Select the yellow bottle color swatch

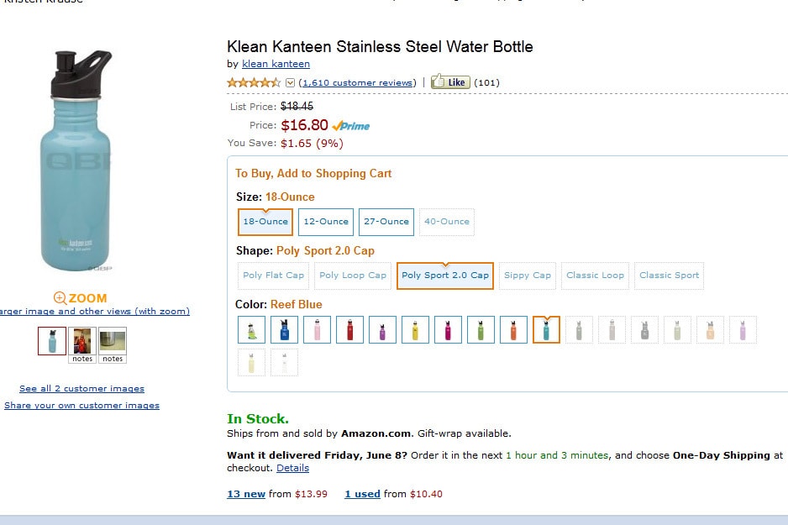pyautogui.click(x=415, y=330)
